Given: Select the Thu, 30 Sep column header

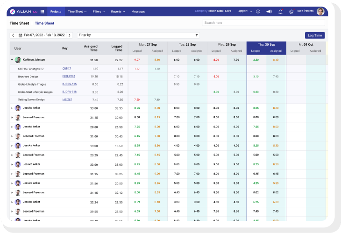Looking at the screenshot, I should coord(266,44).
